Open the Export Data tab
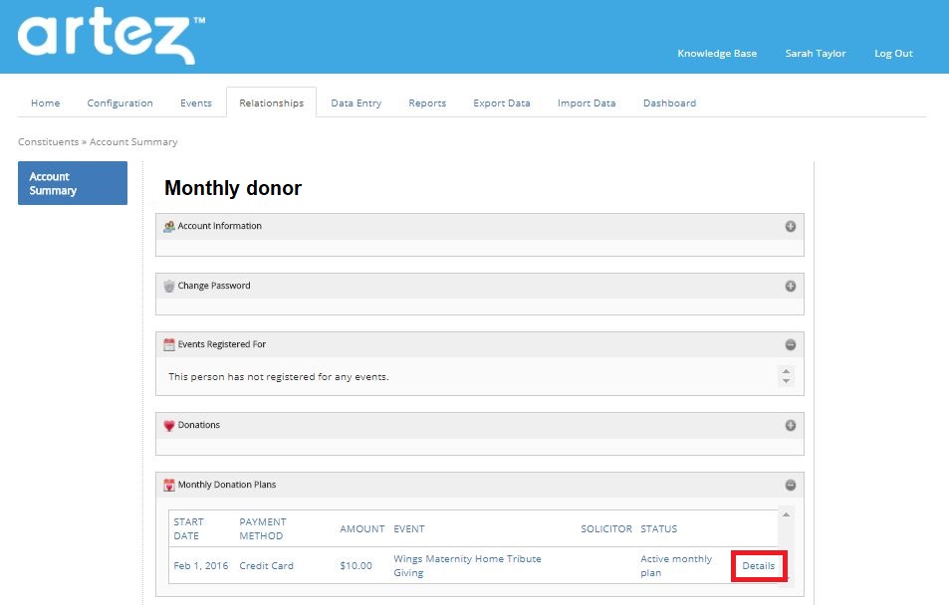Viewport: 949px width, 605px height. 502,102
